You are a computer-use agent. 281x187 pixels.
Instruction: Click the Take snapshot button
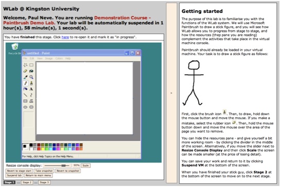pyautogui.click(x=44, y=171)
